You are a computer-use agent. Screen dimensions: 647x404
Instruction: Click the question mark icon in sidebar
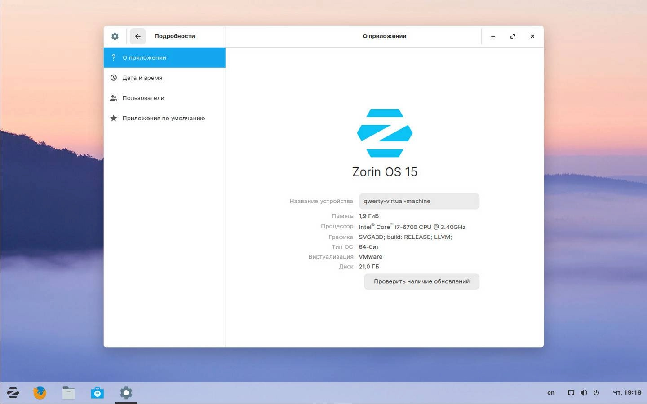click(114, 57)
